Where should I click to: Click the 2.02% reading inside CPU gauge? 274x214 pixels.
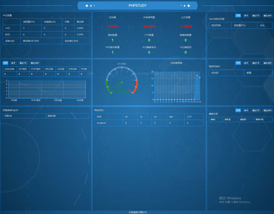(x=122, y=92)
